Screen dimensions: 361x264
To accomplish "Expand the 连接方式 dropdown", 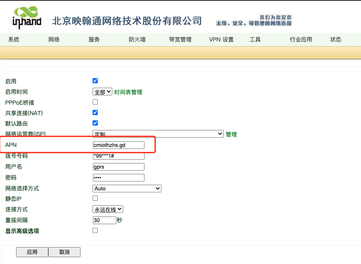I will (108, 209).
